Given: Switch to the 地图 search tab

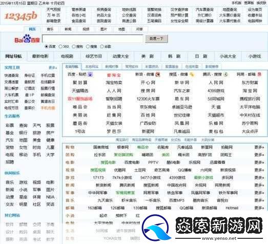Looking at the screenshot, I should [121, 29].
